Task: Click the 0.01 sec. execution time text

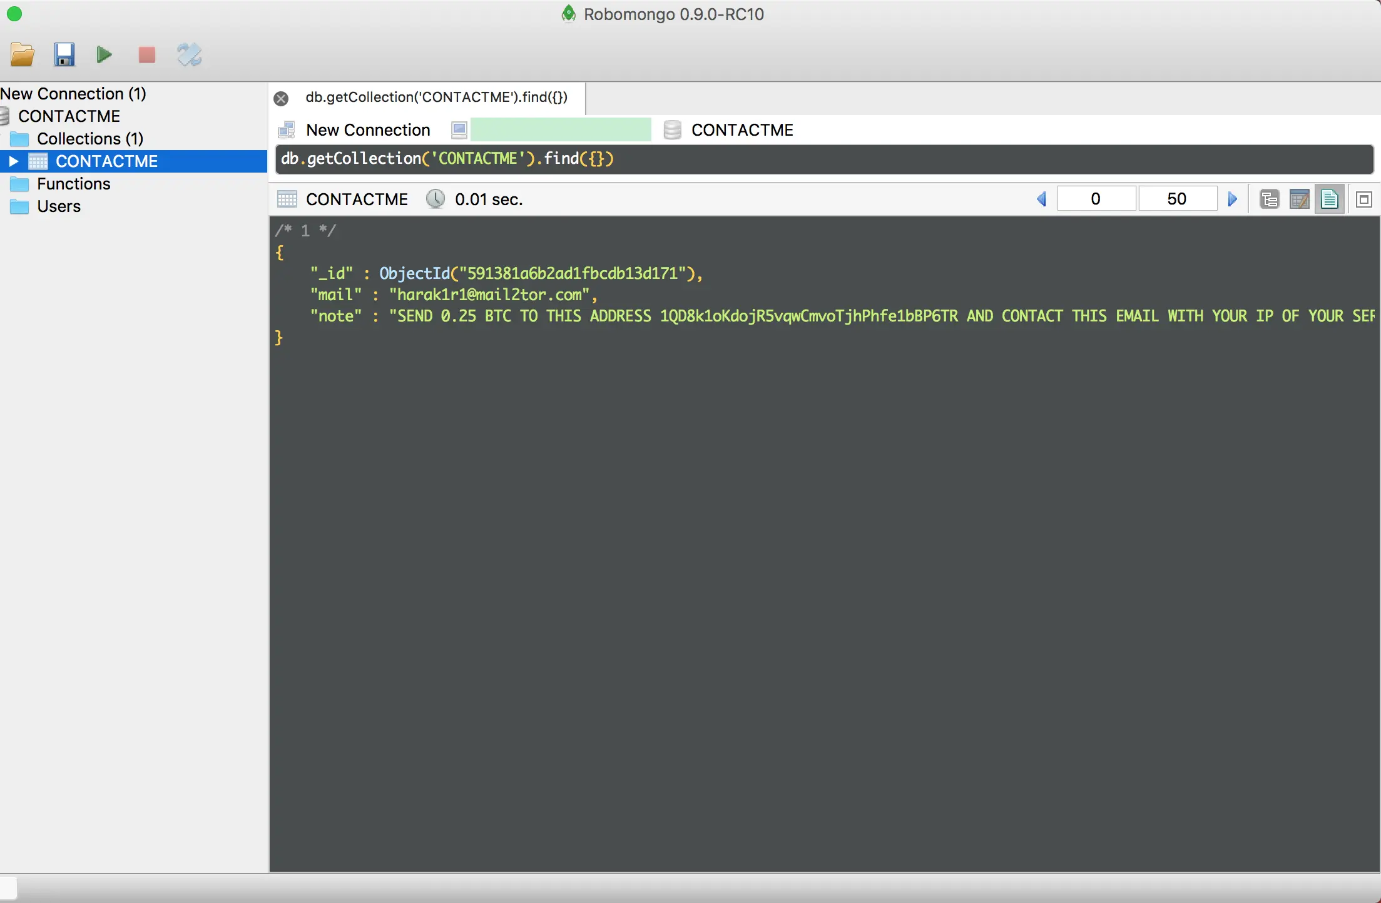Action: tap(489, 199)
